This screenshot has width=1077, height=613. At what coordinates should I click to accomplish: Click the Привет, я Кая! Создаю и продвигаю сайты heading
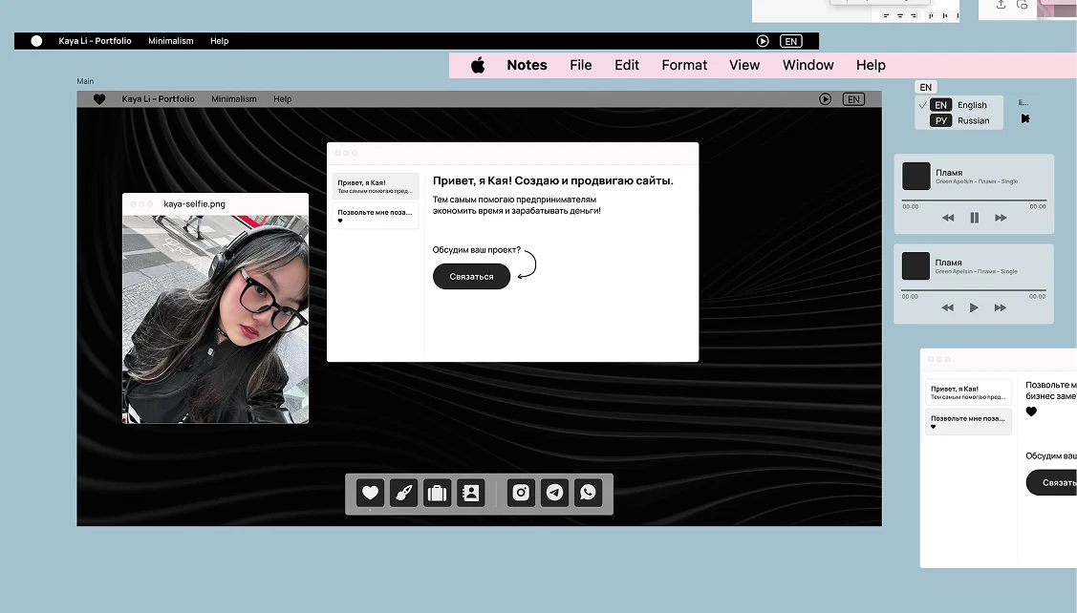click(553, 180)
